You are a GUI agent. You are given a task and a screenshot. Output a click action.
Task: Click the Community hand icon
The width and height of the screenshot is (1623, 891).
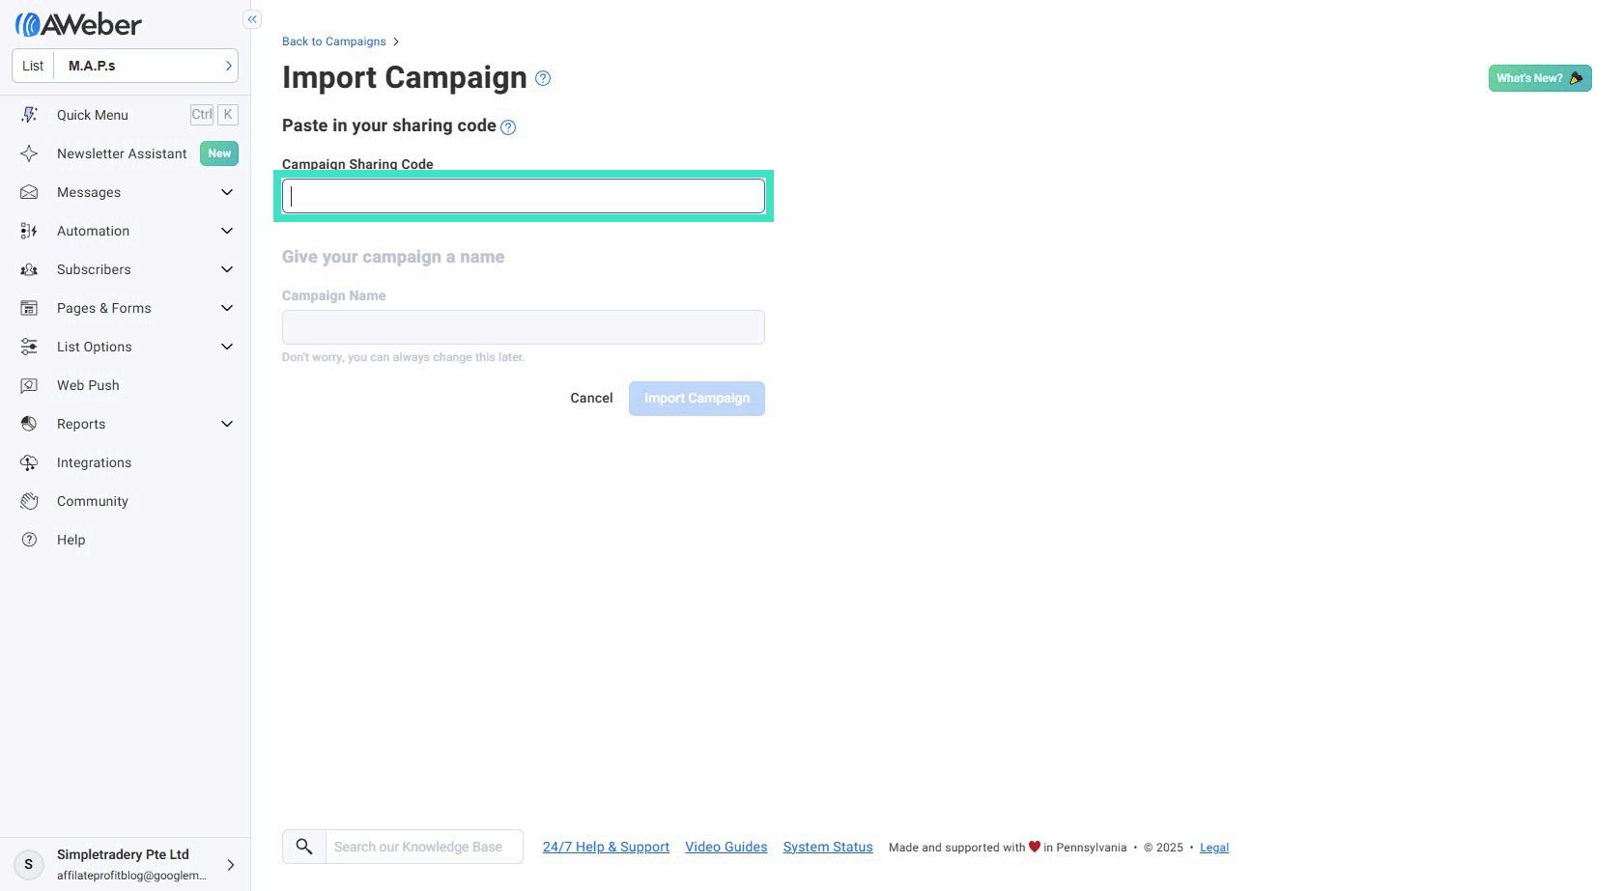click(x=29, y=501)
